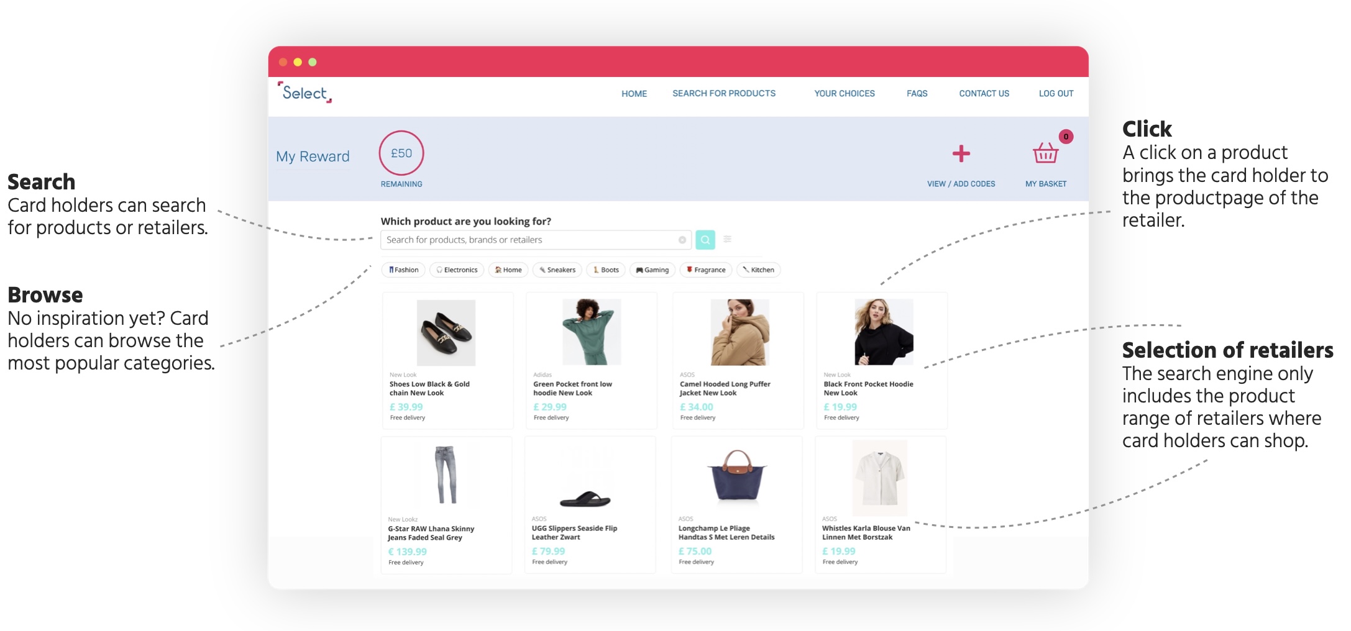
Task: Open the G-Star grey jeans image
Action: 446,475
